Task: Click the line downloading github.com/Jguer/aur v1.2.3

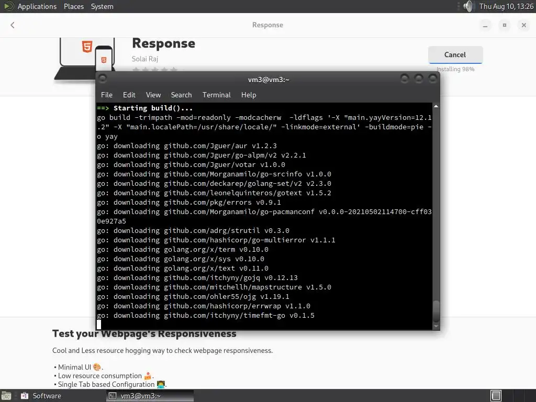Action: tap(187, 146)
